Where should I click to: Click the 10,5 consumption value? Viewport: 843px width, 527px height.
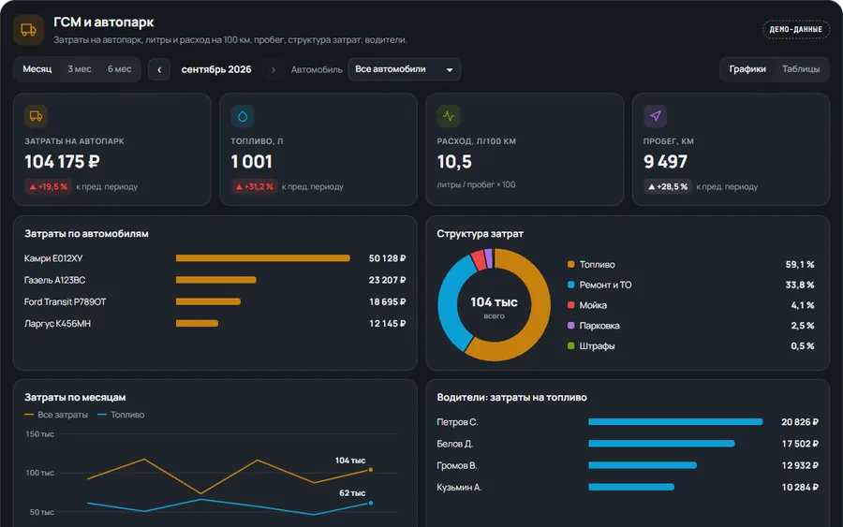coord(454,162)
